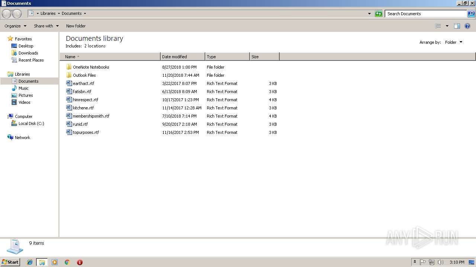Open the address bar history dropdown

tap(369, 14)
